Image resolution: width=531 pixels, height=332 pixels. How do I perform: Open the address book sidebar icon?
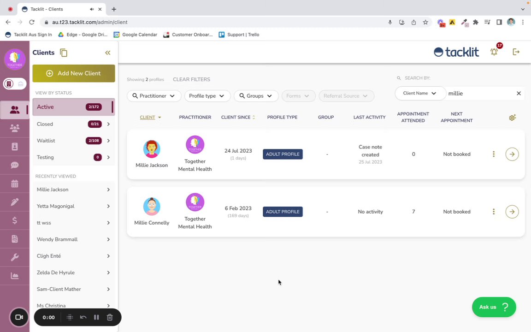(15, 146)
